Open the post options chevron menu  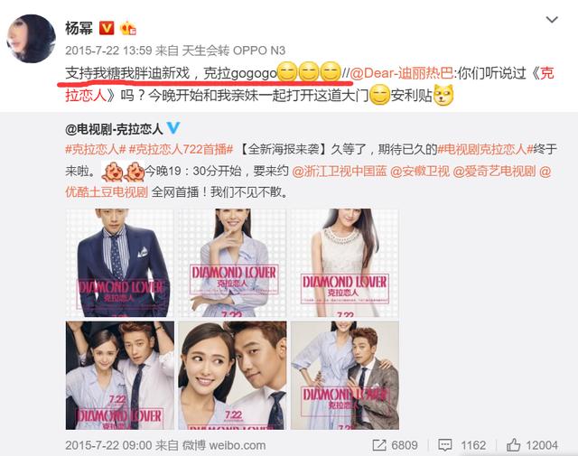coord(552,20)
